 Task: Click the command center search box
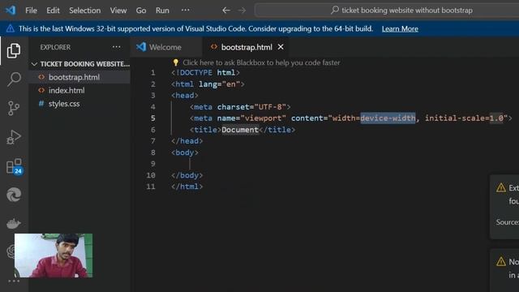tap(388, 11)
